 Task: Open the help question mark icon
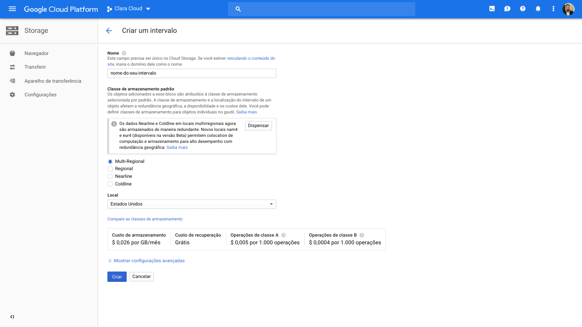(x=523, y=9)
